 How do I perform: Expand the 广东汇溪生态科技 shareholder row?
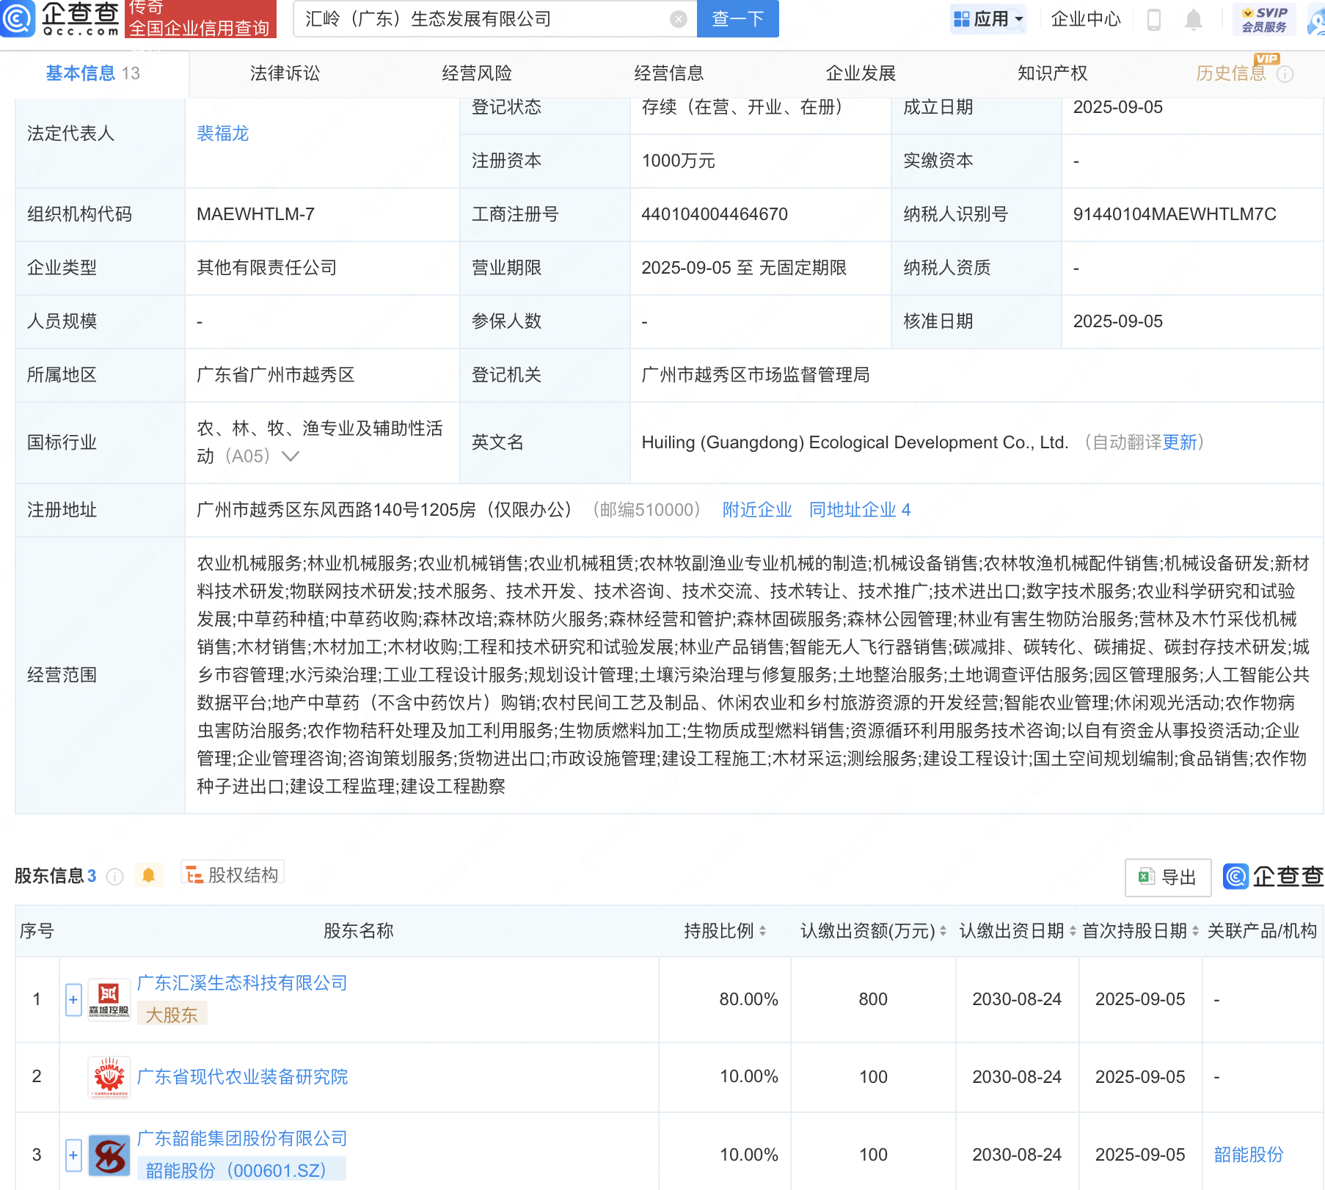[x=73, y=999]
